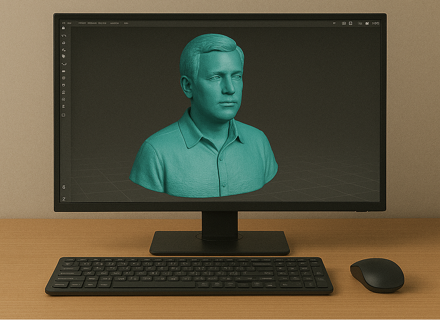Open the second menu in the top menu bar
This screenshot has width=440, height=320.
[69, 23]
